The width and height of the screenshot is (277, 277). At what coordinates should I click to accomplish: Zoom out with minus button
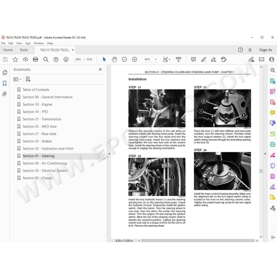click(124, 59)
